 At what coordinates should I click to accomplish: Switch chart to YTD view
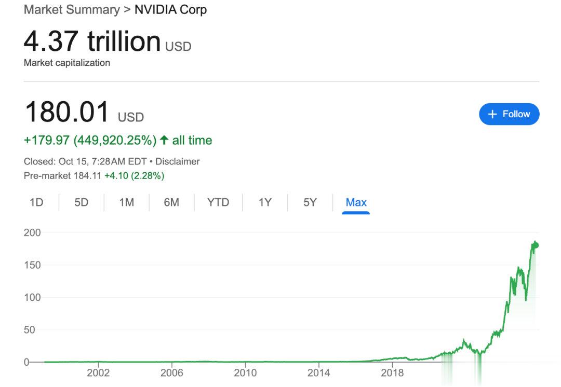[x=218, y=202]
